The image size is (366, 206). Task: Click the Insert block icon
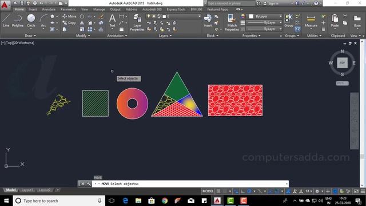click(208, 21)
